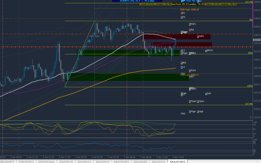Select the WH3/4 weekly level label
The image size is (261, 163).
(192, 70)
